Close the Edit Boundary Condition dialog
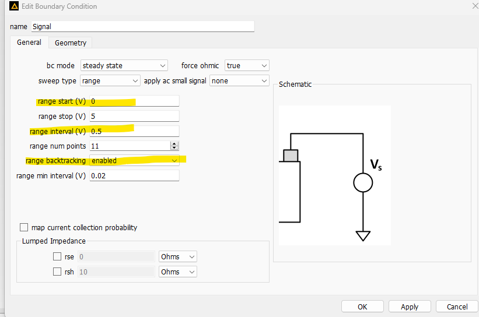This screenshot has height=317, width=479. 473,6
